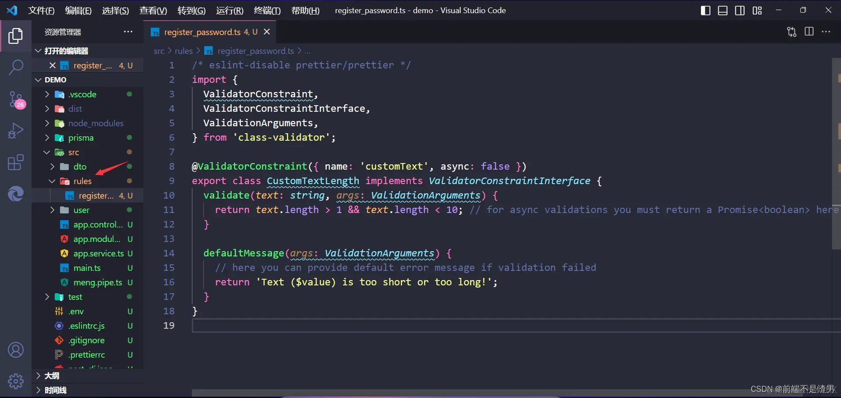
Task: Close register_ file in open editors list
Action: (53, 65)
